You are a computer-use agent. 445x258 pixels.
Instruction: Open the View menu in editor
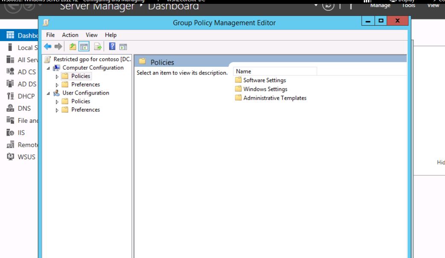pyautogui.click(x=91, y=35)
